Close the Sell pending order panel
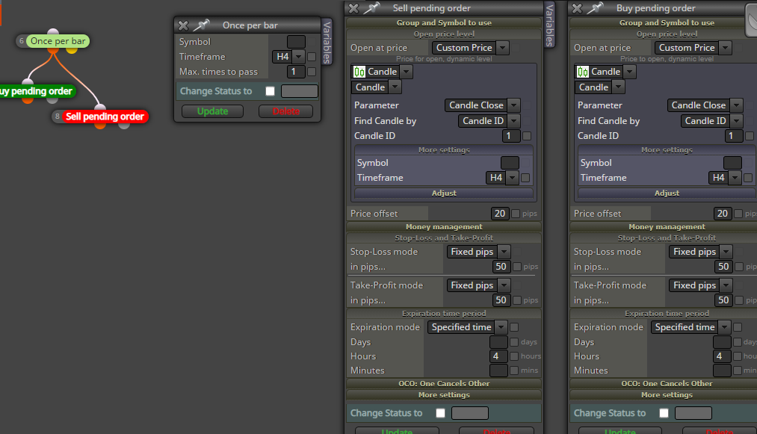This screenshot has width=757, height=434. pos(353,8)
